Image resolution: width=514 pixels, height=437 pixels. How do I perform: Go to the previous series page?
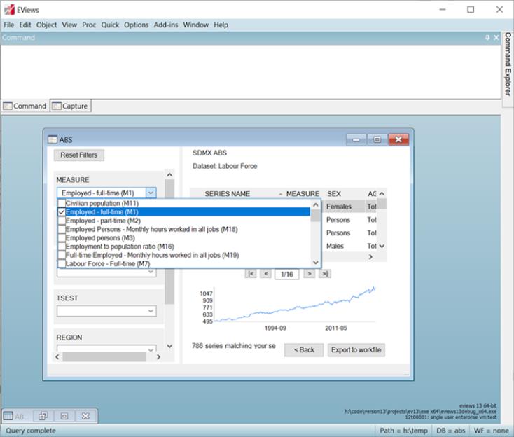click(x=265, y=274)
